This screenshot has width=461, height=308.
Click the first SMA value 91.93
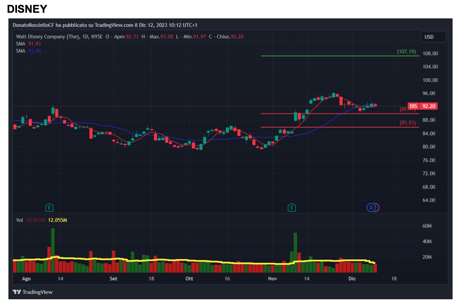(x=35, y=44)
